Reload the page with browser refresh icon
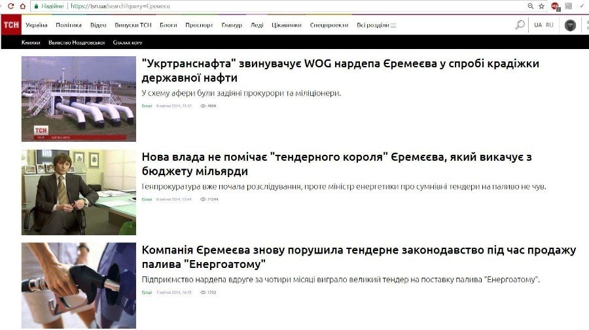 9,6
